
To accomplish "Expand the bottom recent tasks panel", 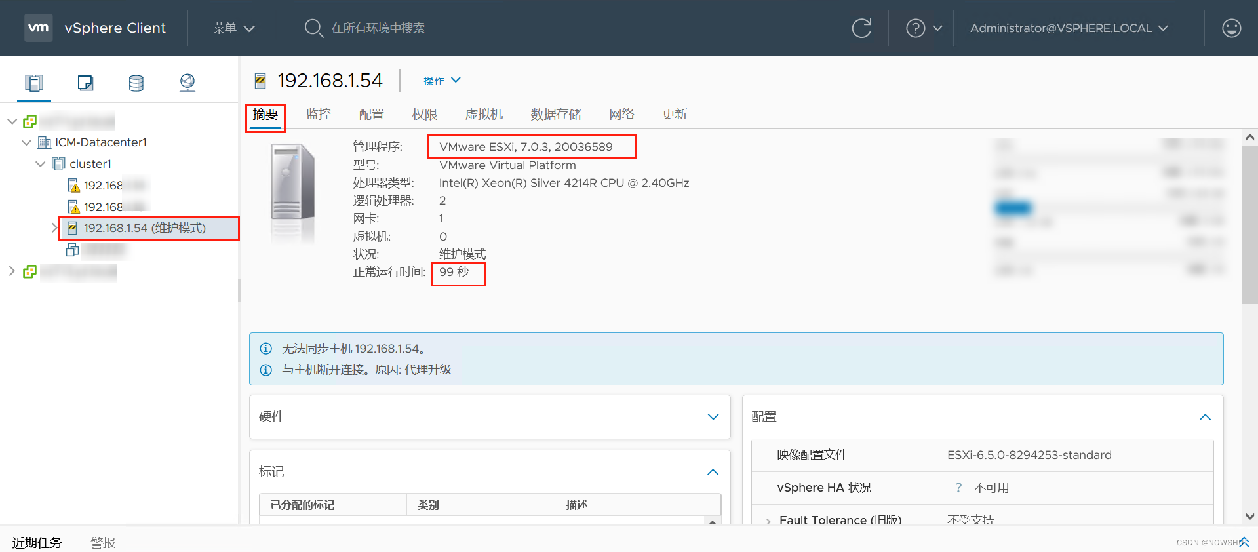I will click(x=1244, y=542).
